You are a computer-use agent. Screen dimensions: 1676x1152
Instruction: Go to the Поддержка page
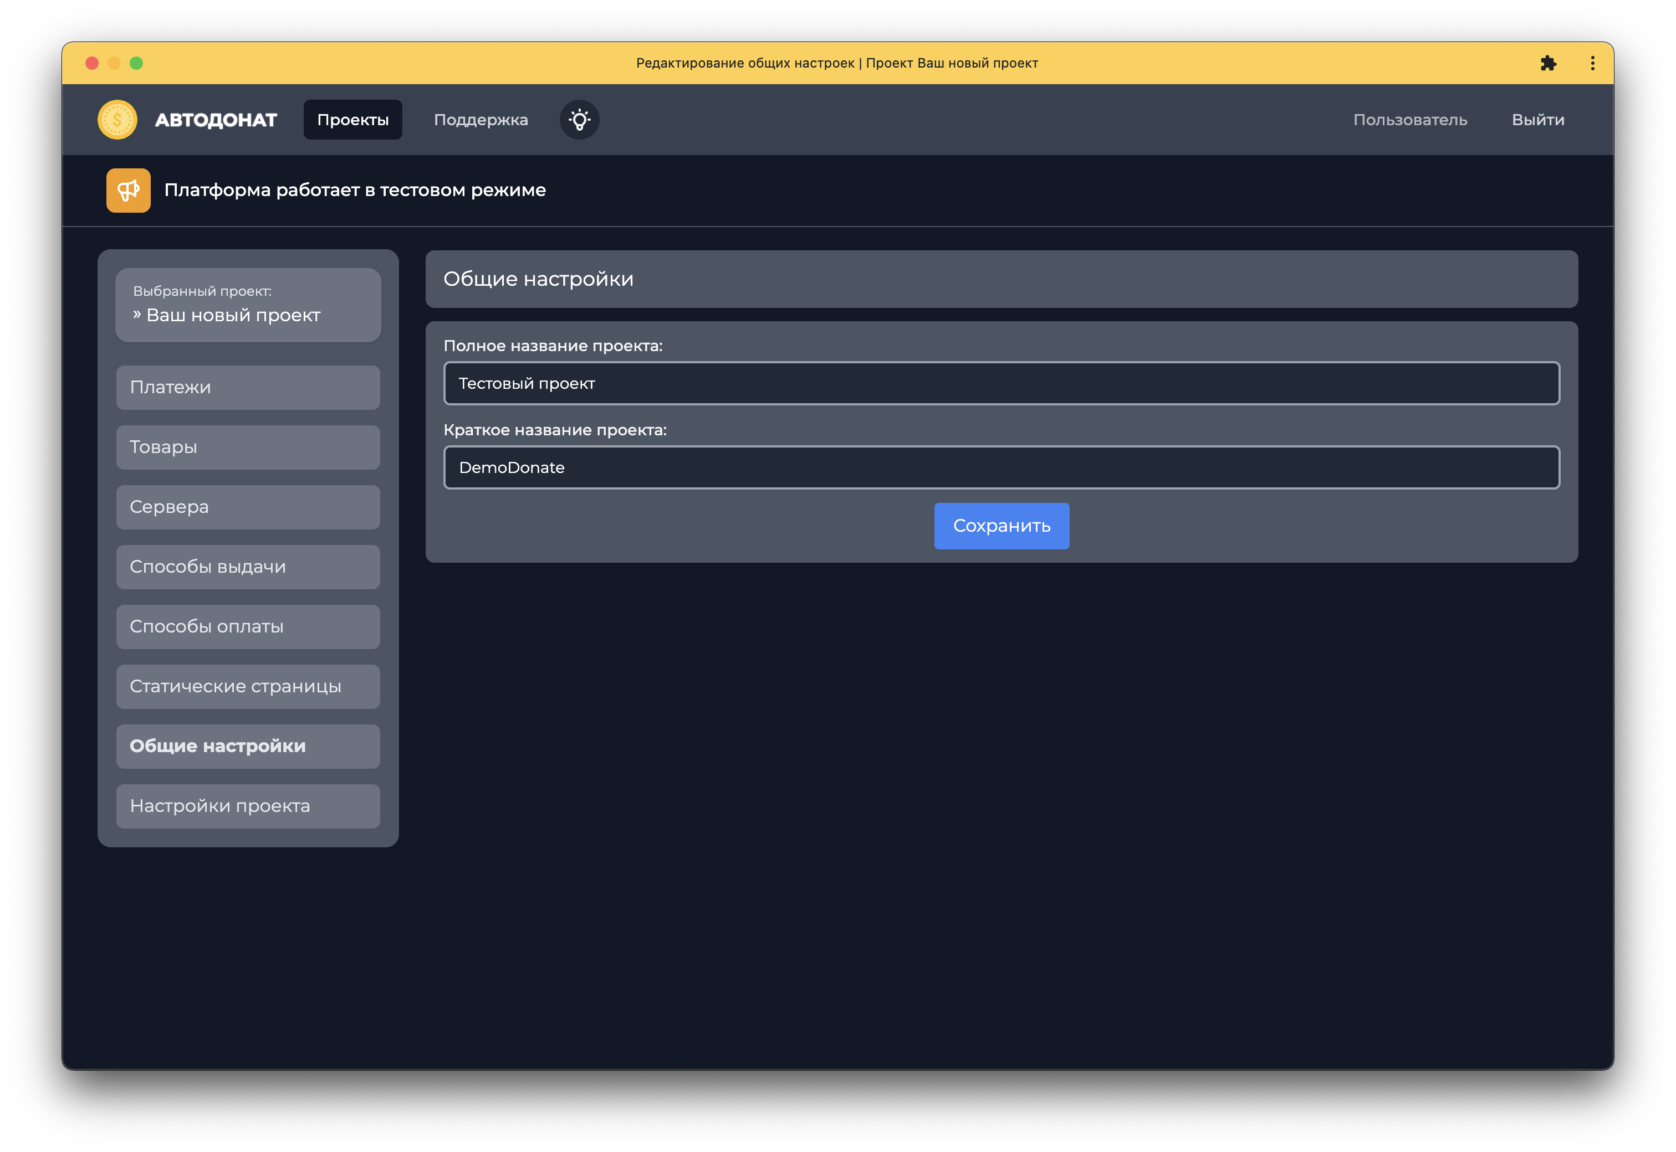480,120
